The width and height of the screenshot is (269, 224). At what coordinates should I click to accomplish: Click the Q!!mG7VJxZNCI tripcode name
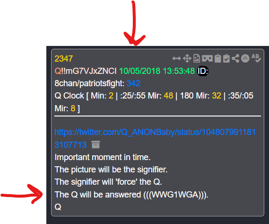point(86,71)
